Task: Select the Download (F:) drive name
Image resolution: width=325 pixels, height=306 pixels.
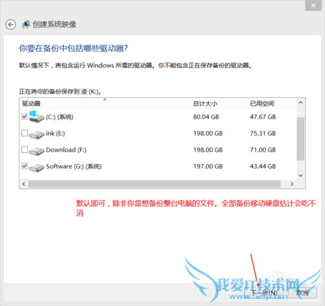Action: (66, 150)
